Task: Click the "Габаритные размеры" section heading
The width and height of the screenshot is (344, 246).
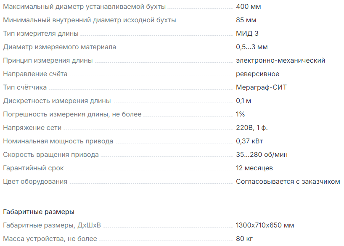Action: [x=39, y=212]
